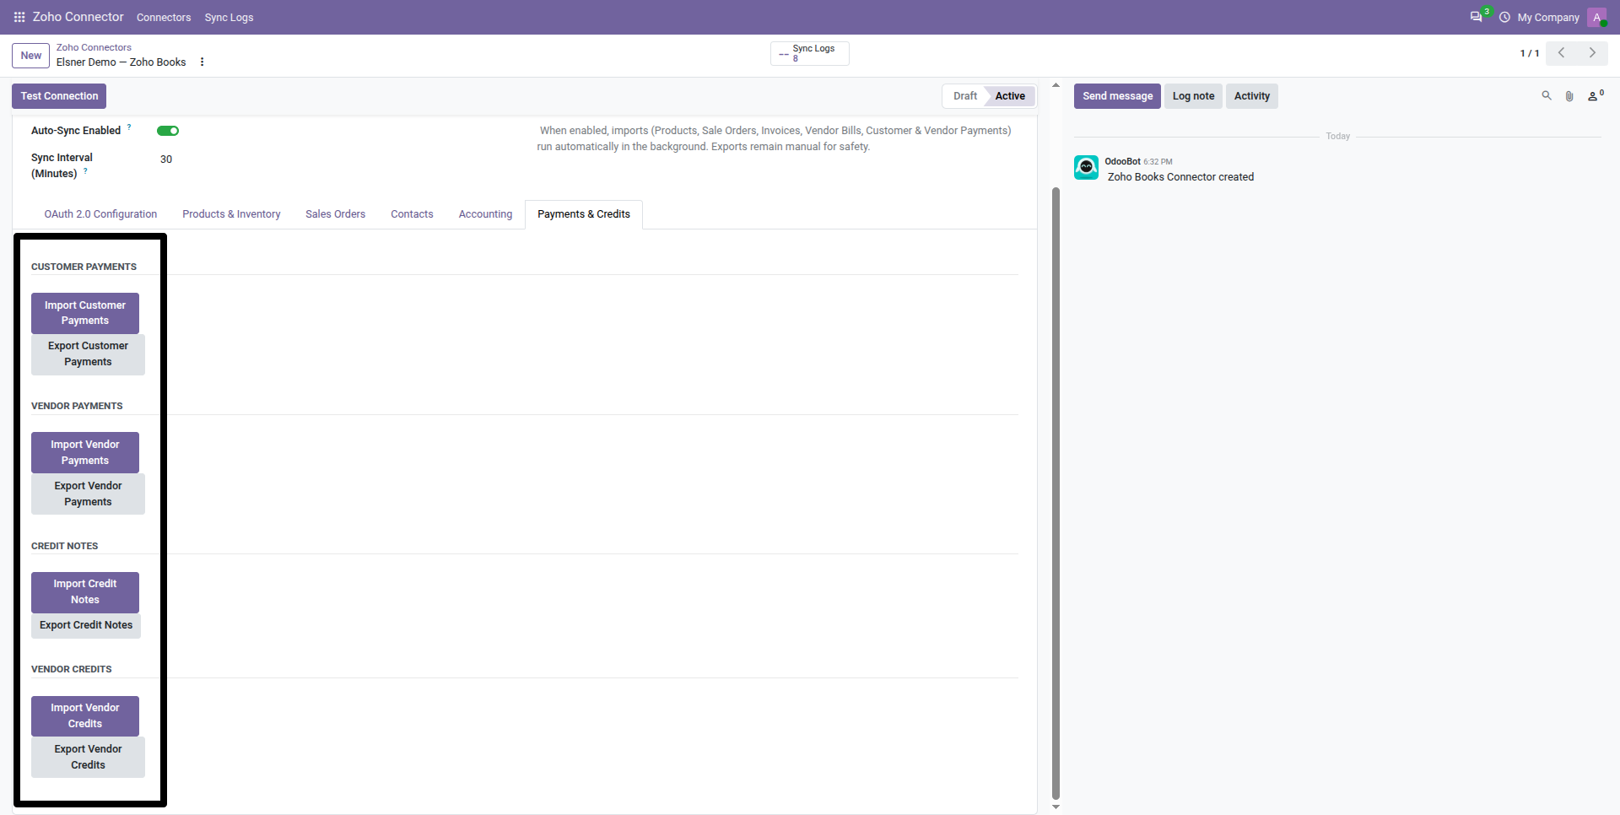Screen dimensions: 1620x815
Task: Open the conversations messages icon
Action: (x=1476, y=17)
